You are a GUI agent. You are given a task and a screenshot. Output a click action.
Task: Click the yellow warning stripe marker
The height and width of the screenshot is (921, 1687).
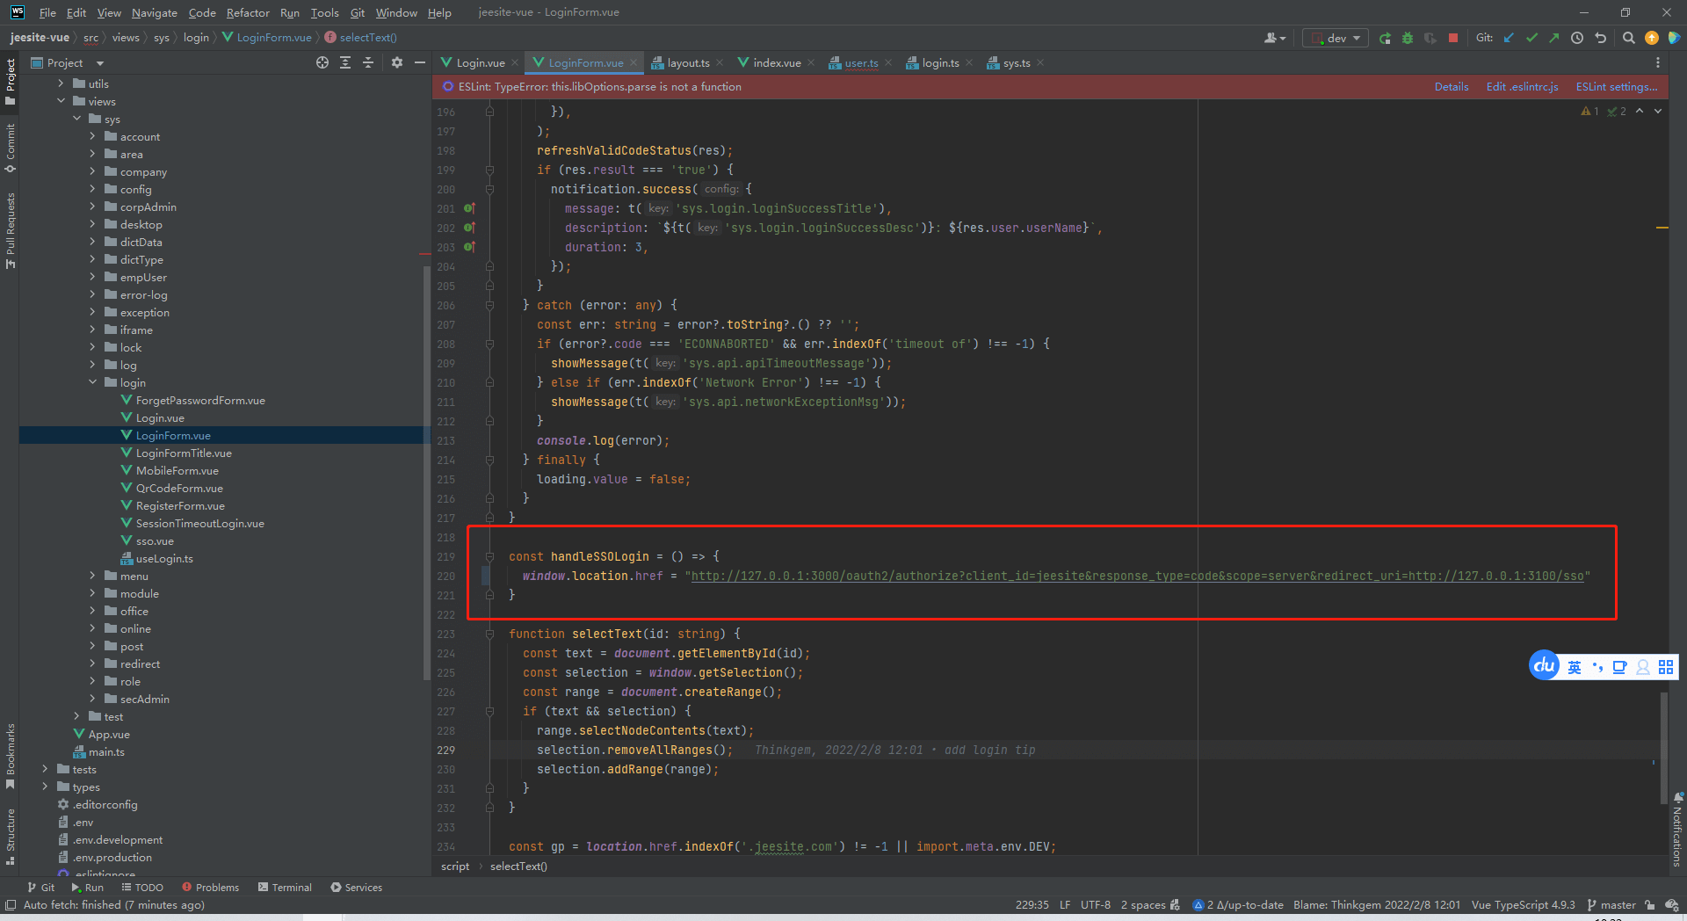[1662, 228]
